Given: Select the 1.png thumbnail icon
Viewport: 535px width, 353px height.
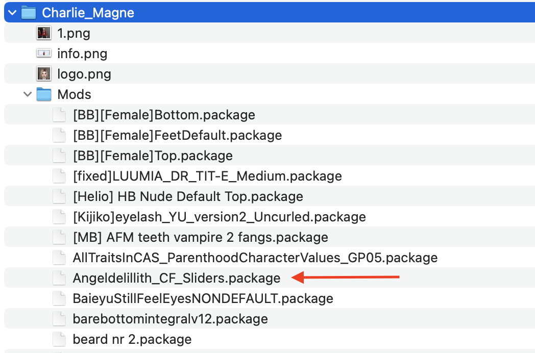Looking at the screenshot, I should [x=44, y=33].
